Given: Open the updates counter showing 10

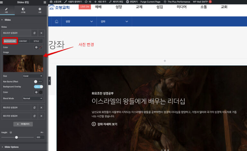Looking at the screenshot, I should 88,2.
